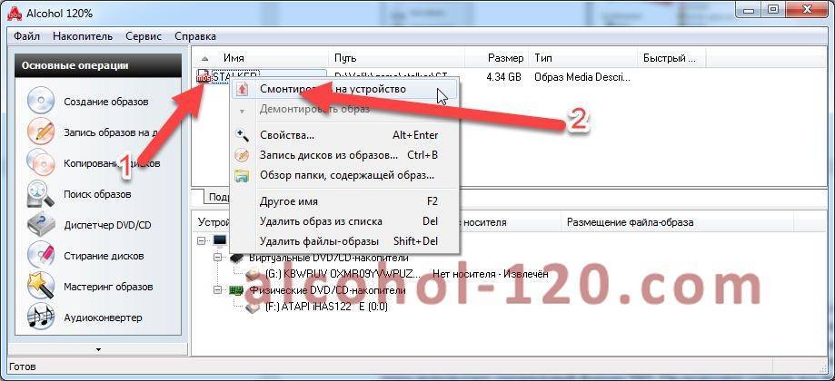Image resolution: width=835 pixels, height=381 pixels.
Task: Click the Alcohol 120% title bar logo
Action: pos(14,14)
